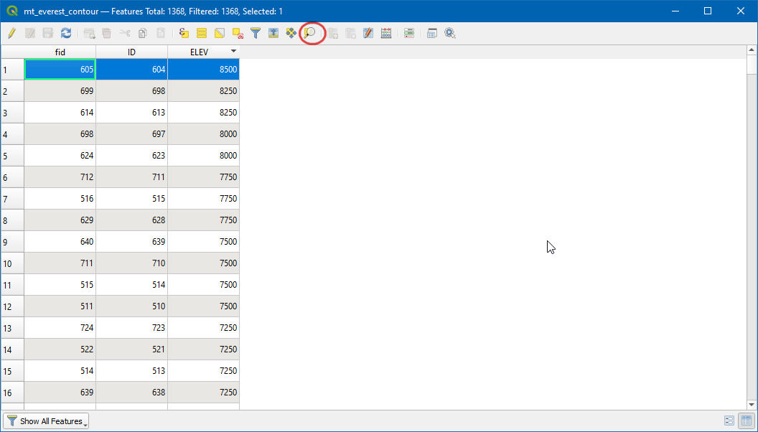Deselect all features from the layer
Image resolution: width=758 pixels, height=432 pixels.
[238, 33]
